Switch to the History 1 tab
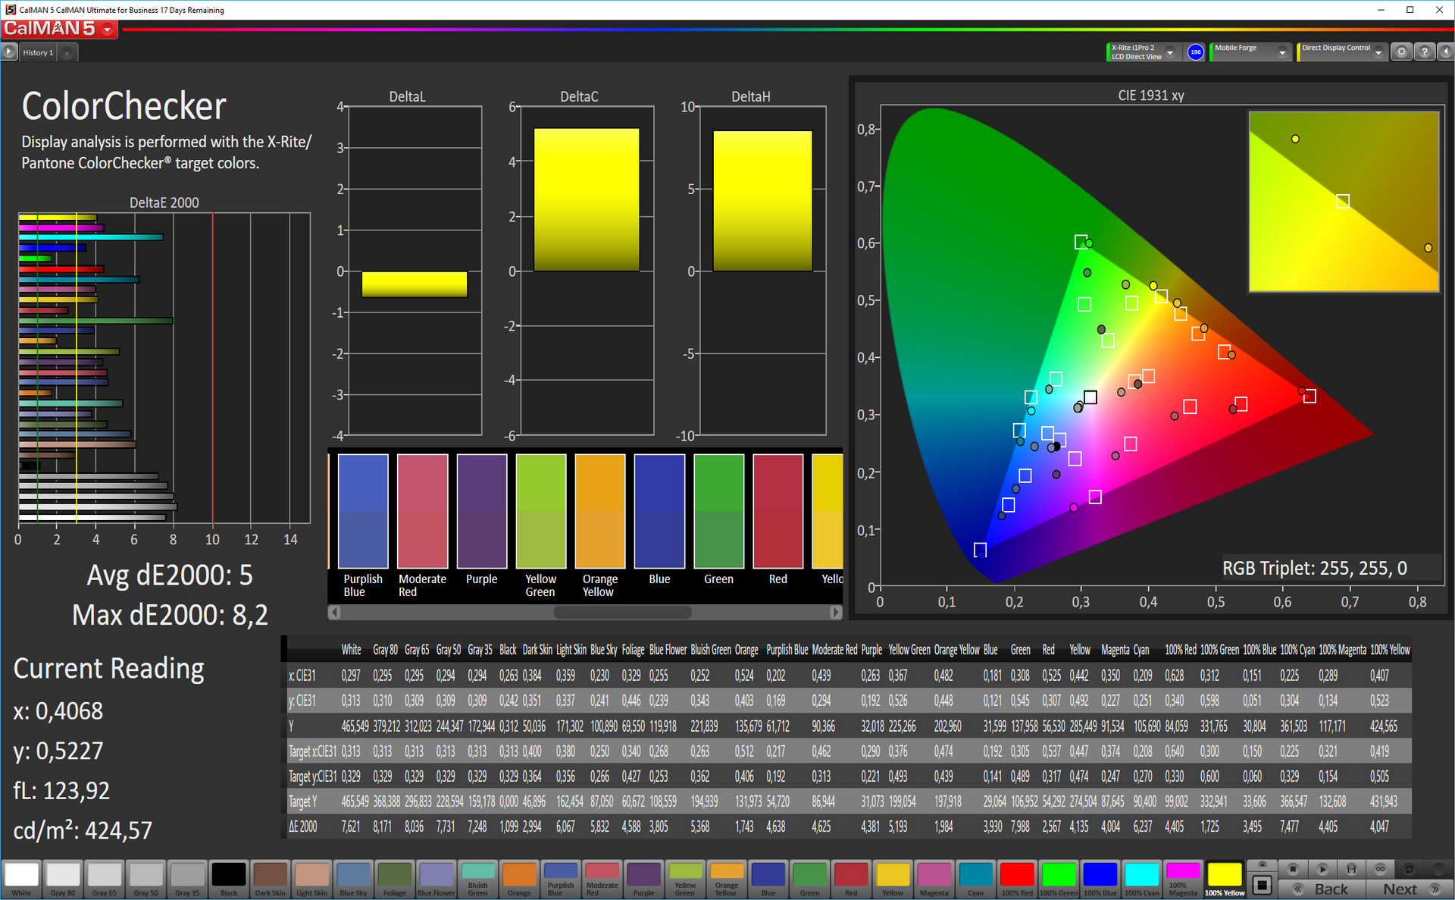This screenshot has height=900, width=1455. pyautogui.click(x=38, y=53)
